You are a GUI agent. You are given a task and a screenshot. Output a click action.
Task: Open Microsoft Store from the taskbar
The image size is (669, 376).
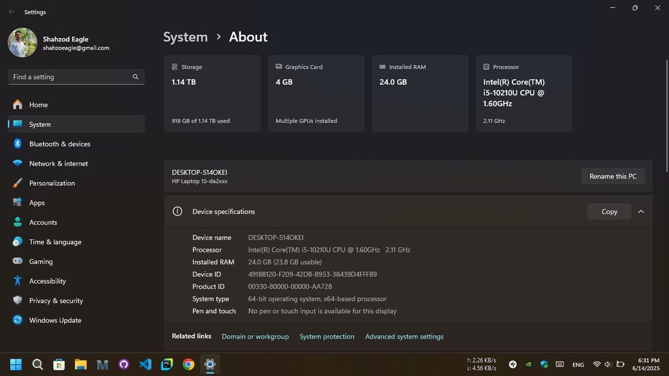pos(59,365)
